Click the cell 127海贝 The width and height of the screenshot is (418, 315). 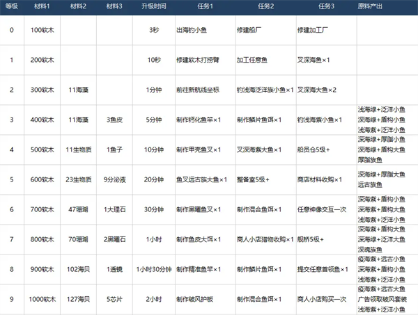pos(78,299)
